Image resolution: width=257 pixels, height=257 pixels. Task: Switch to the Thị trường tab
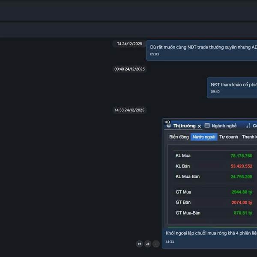point(184,126)
